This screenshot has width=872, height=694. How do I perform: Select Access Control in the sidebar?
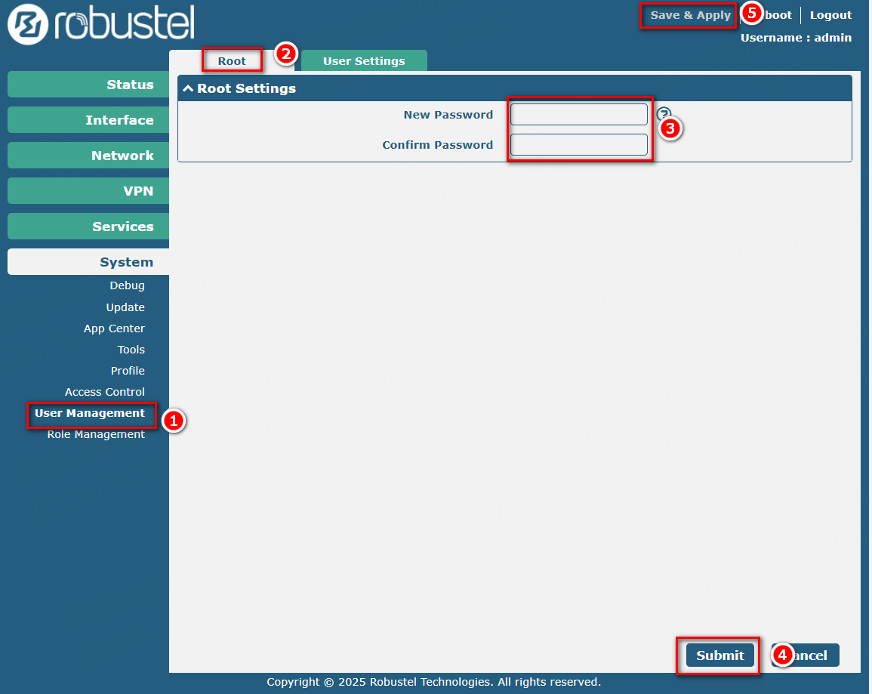(x=104, y=392)
